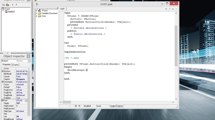Viewport: 215px width, 120px height.
Task: Click the Back navigation arrow in editor
Action: (166, 9)
